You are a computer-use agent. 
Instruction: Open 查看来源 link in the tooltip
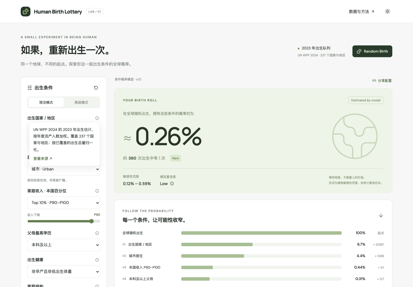(43, 159)
